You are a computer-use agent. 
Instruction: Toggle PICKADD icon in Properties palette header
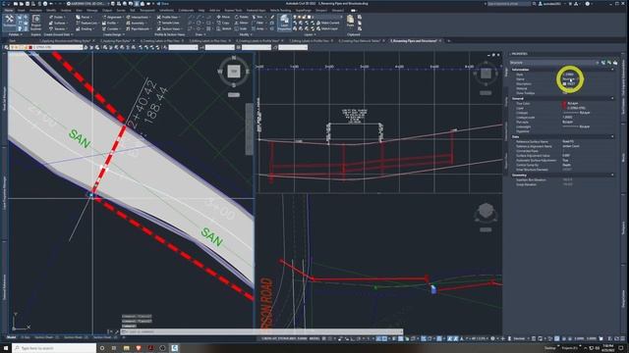click(x=603, y=63)
